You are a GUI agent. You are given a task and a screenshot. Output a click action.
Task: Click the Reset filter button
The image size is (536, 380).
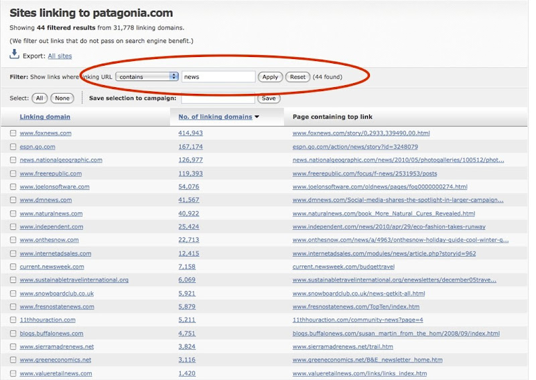(297, 77)
